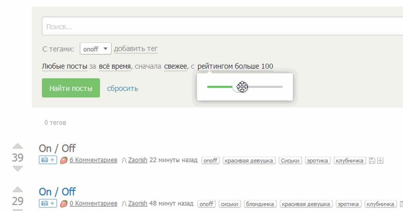
Task: Click 'добавить тег' to add a tag
Action: (136, 49)
